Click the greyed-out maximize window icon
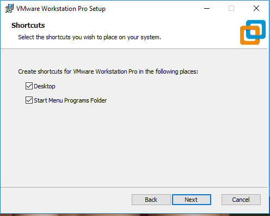 (x=231, y=8)
